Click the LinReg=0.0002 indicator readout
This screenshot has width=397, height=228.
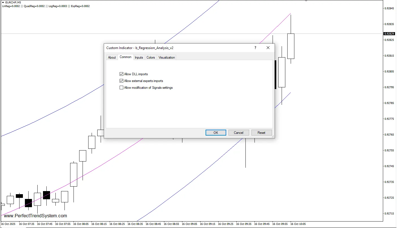point(10,6)
